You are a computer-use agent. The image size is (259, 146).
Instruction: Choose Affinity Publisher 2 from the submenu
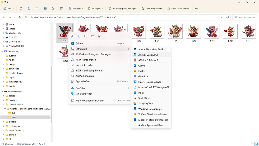click(x=151, y=60)
